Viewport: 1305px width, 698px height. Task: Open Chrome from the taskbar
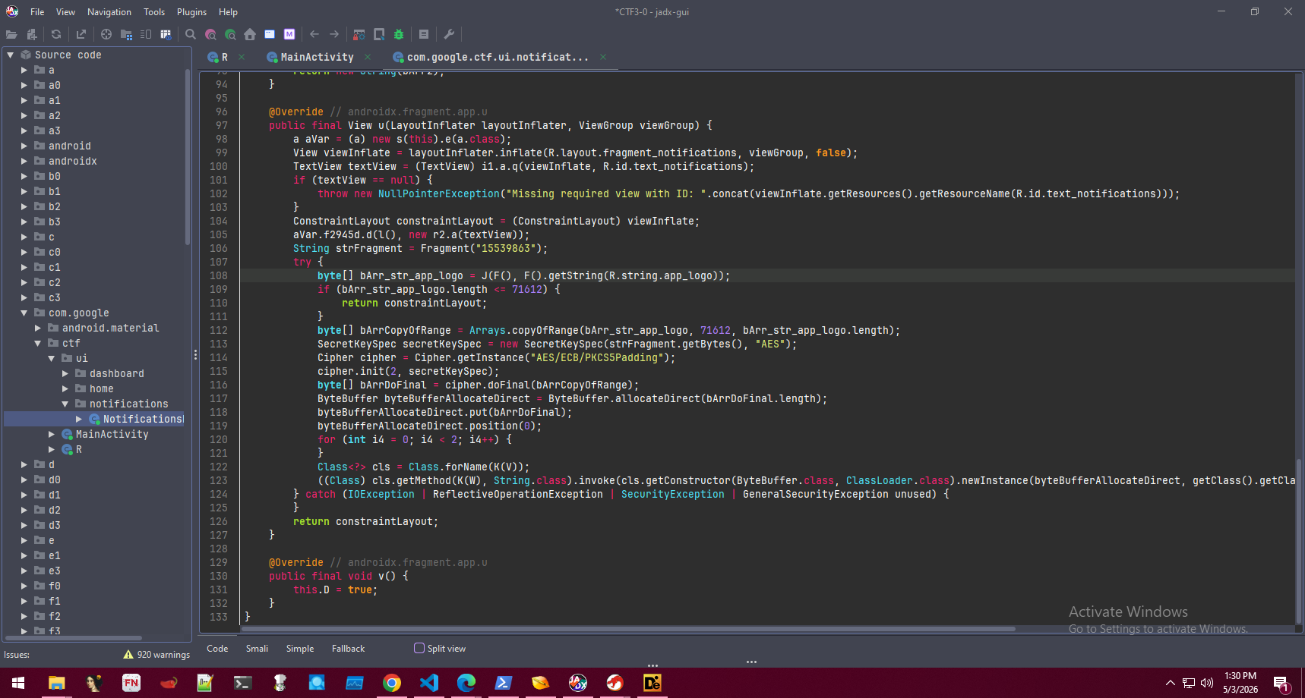[x=392, y=683]
